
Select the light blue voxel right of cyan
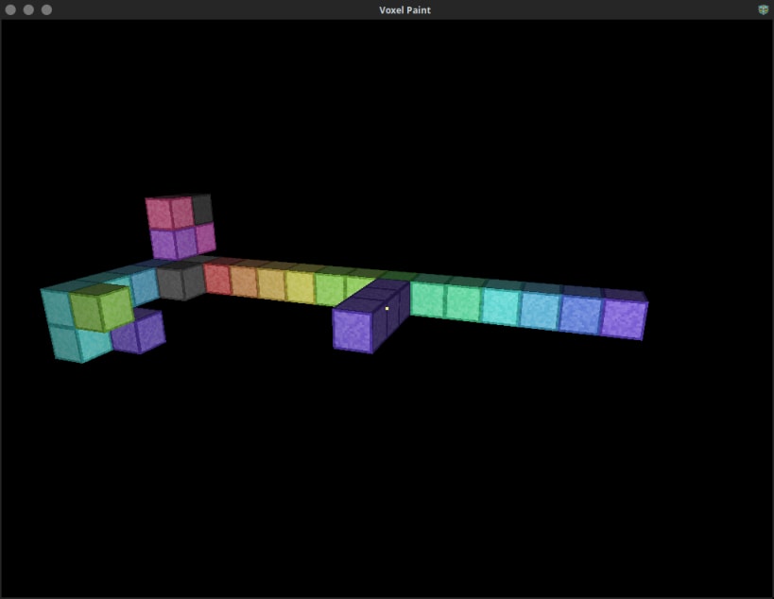[540, 310]
